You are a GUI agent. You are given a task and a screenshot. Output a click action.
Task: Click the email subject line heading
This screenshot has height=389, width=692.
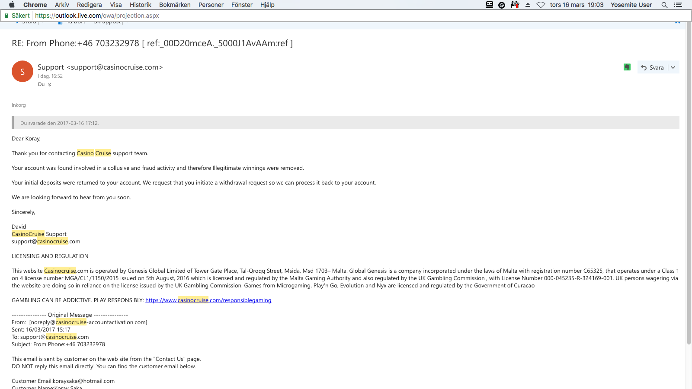point(152,43)
